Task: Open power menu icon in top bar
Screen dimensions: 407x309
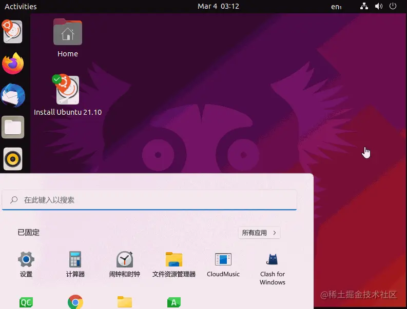Action: click(x=393, y=6)
